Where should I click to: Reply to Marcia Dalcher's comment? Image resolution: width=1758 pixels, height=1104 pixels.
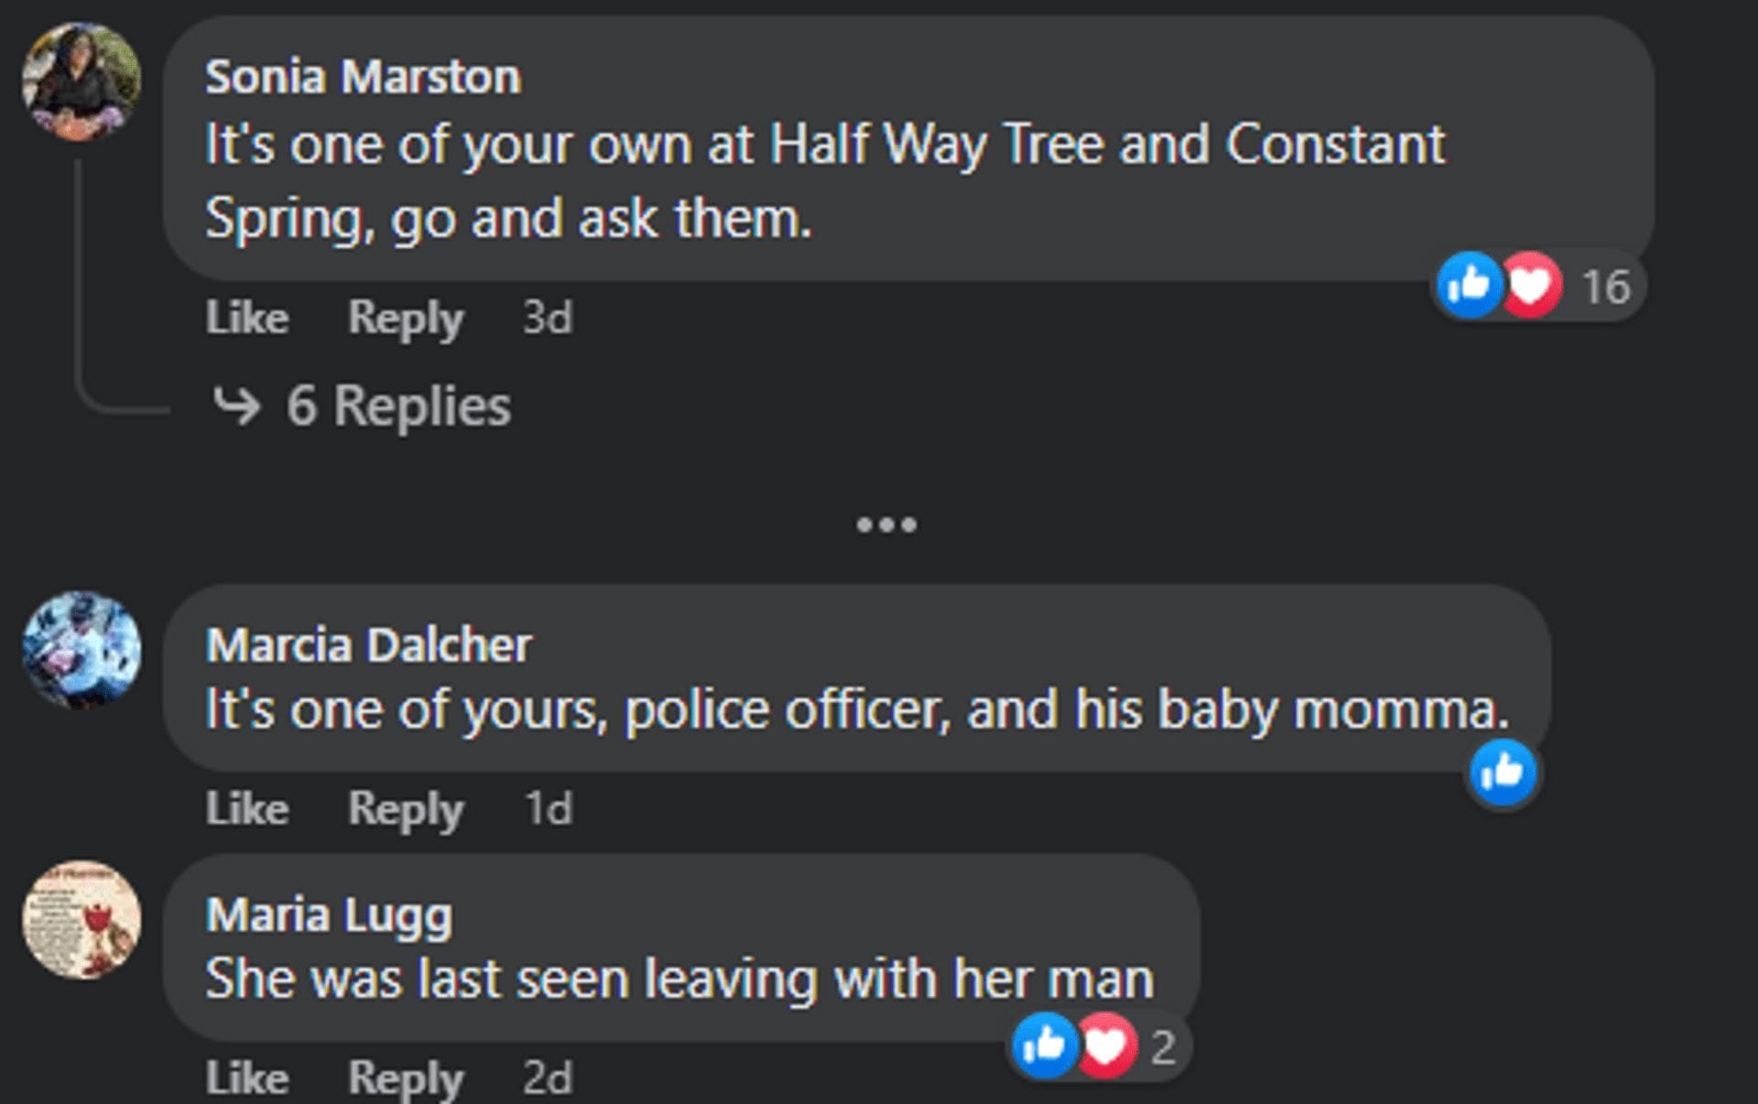(x=406, y=808)
